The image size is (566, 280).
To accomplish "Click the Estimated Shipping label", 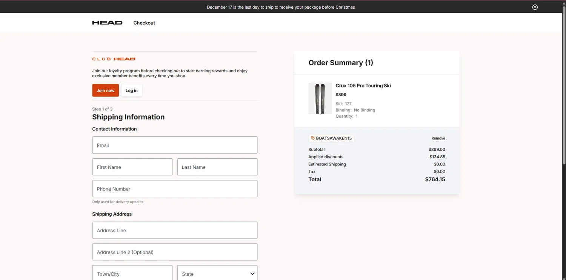I will click(x=327, y=164).
